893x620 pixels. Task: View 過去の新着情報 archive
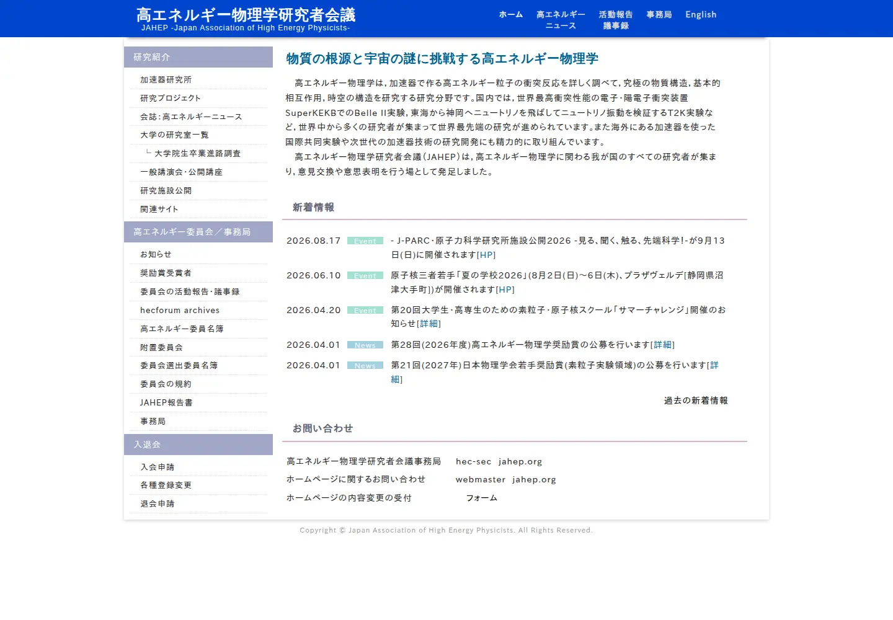(x=696, y=401)
